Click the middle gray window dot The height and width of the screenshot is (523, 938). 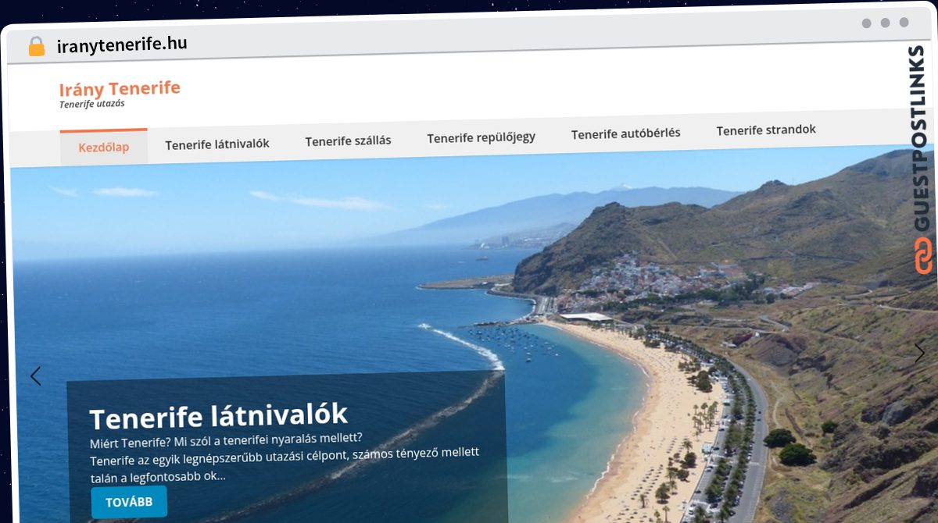[885, 23]
